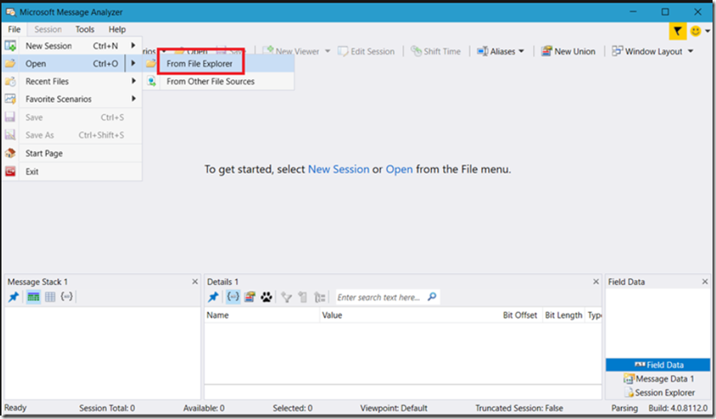Screen dimensions: 716x419
Task: Switch to the Message Data 1 tab
Action: click(x=658, y=378)
